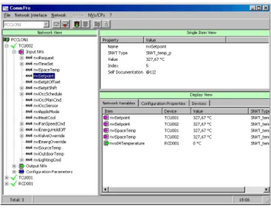Click the nvi icon beside nviHeatCool
Image resolution: width=271 pixels, height=208 pixels.
click(x=29, y=118)
